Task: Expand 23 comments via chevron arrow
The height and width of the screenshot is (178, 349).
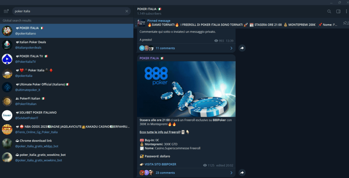Action: 231,173
